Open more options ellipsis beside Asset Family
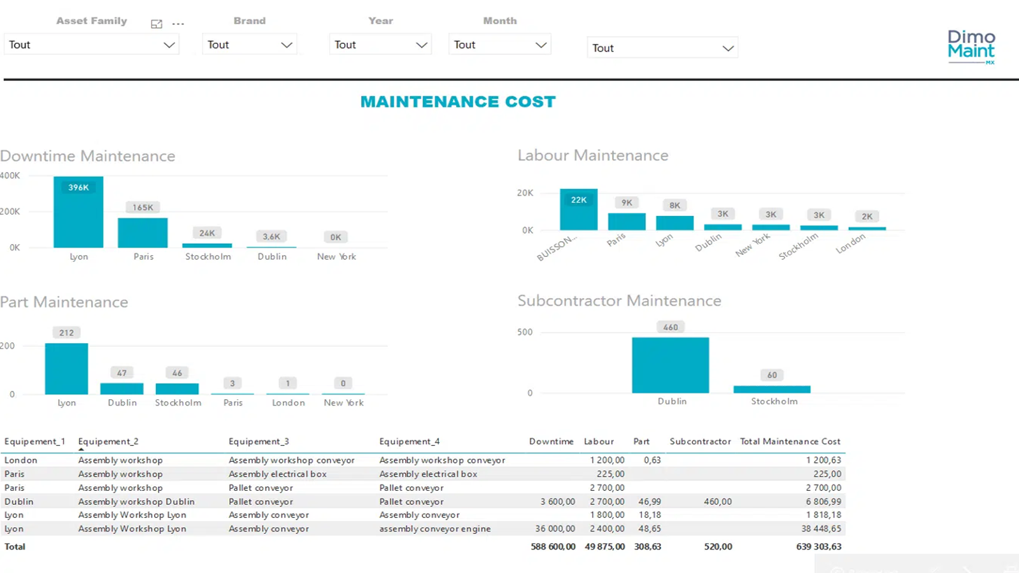This screenshot has width=1019, height=573. (x=178, y=24)
